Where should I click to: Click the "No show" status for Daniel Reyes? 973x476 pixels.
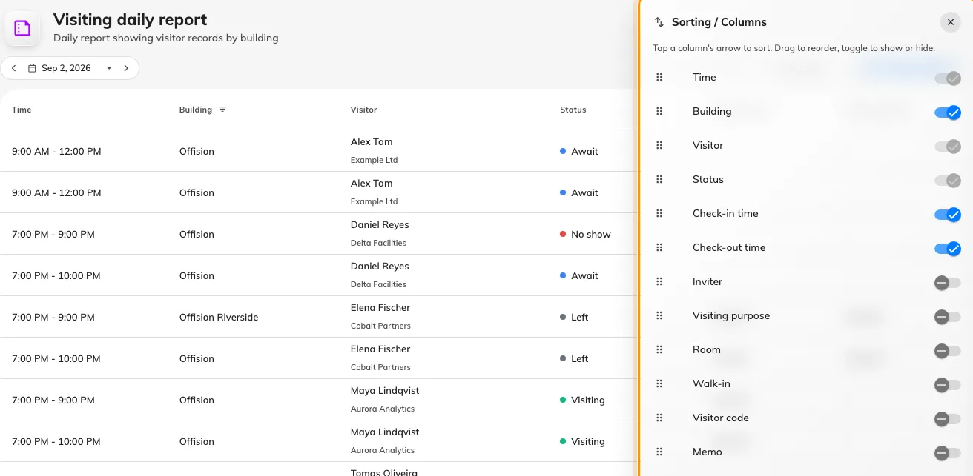tap(585, 234)
